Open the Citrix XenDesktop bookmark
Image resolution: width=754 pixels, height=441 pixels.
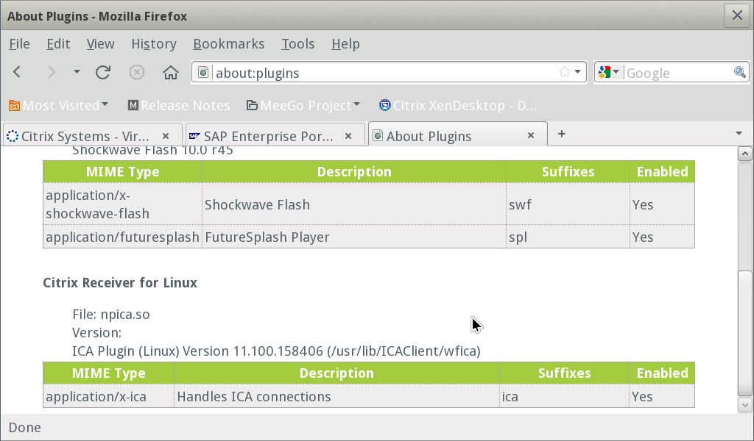pos(457,106)
